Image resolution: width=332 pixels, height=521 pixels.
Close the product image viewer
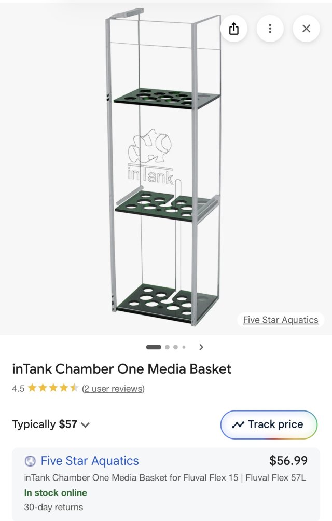pos(306,29)
